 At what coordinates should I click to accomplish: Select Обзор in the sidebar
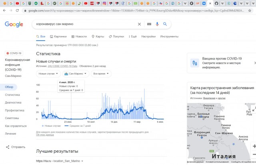(9, 87)
